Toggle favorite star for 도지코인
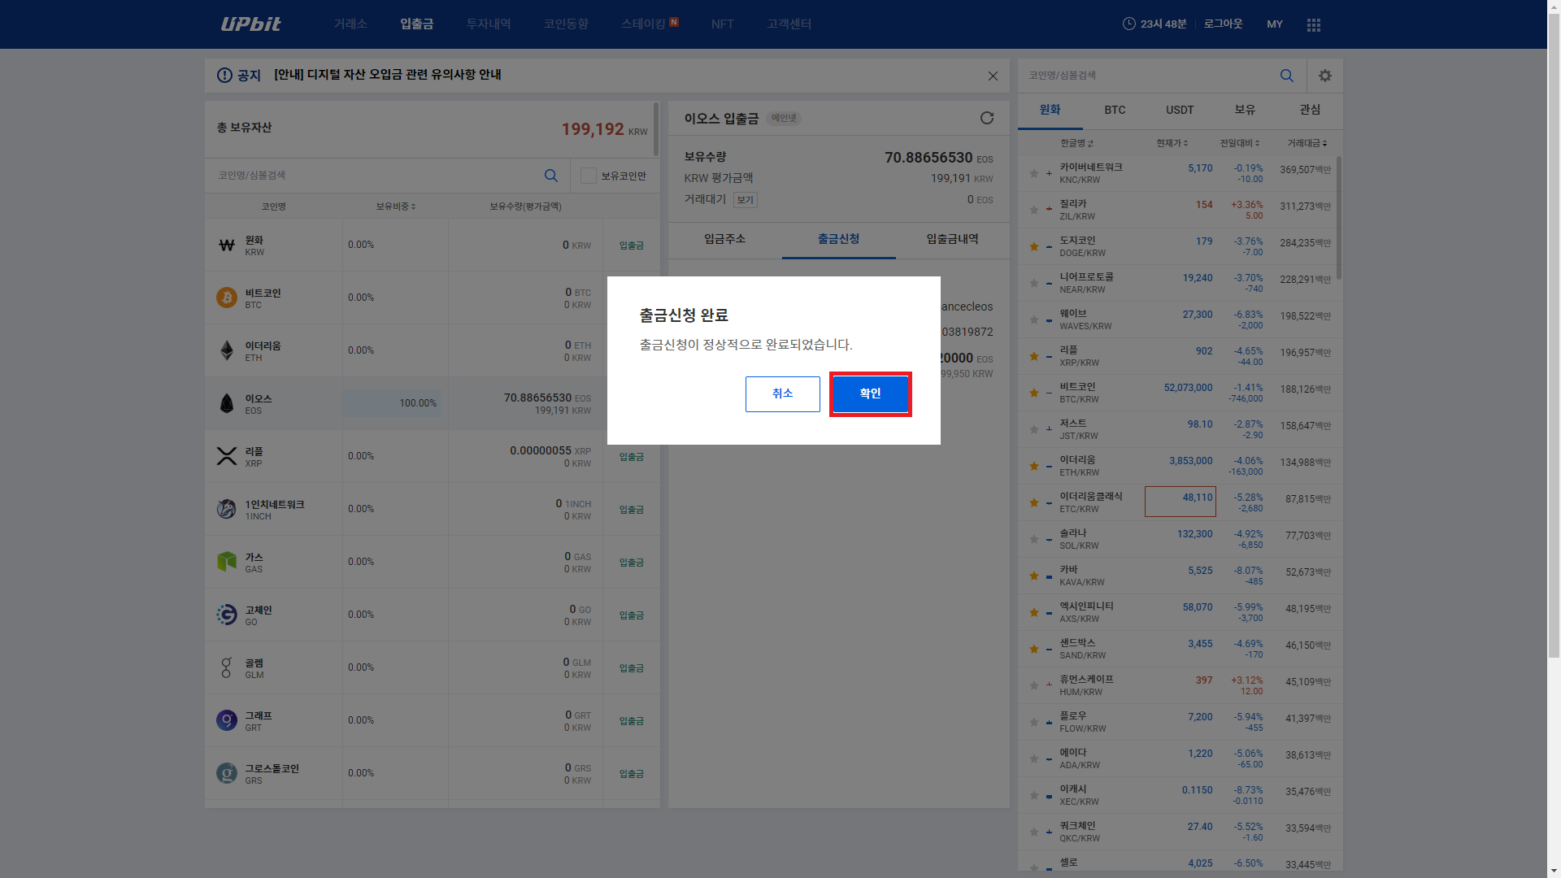 pyautogui.click(x=1034, y=246)
